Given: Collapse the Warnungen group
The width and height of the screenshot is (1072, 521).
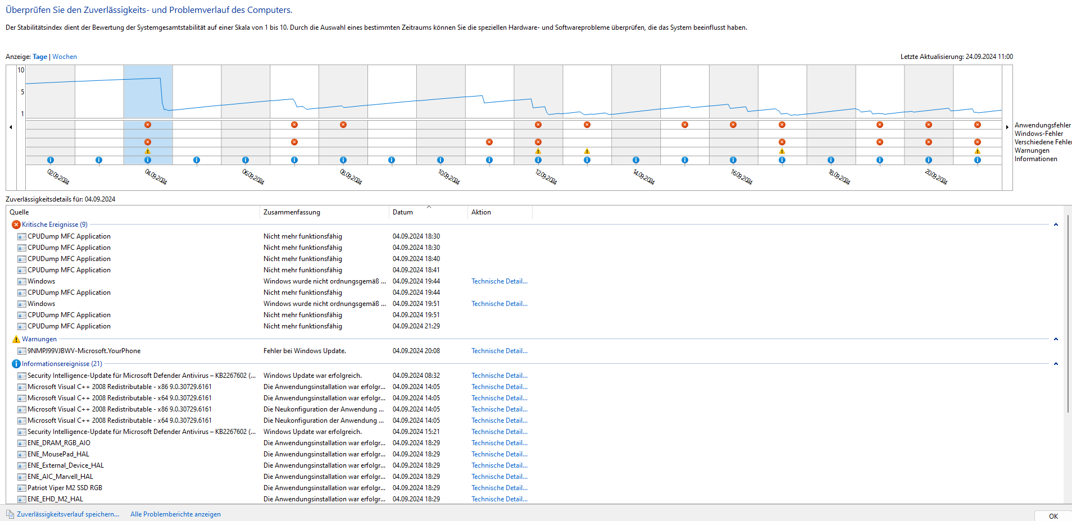Looking at the screenshot, I should coord(1056,339).
